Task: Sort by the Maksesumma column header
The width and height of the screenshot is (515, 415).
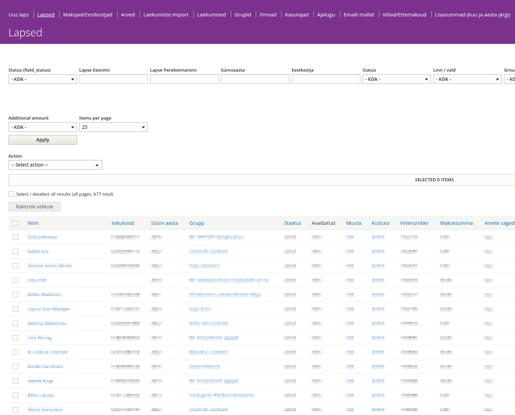Action: (x=456, y=223)
